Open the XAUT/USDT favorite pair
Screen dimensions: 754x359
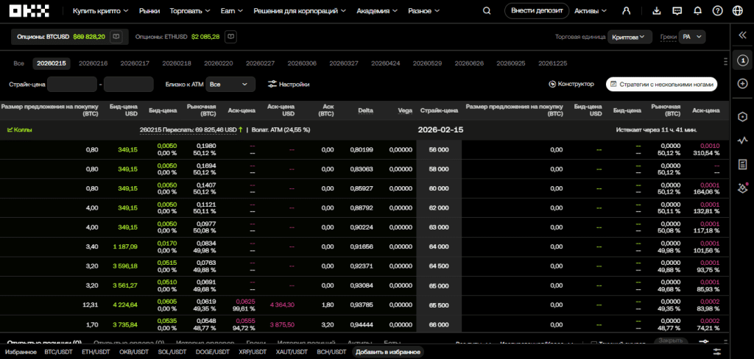[x=292, y=352]
